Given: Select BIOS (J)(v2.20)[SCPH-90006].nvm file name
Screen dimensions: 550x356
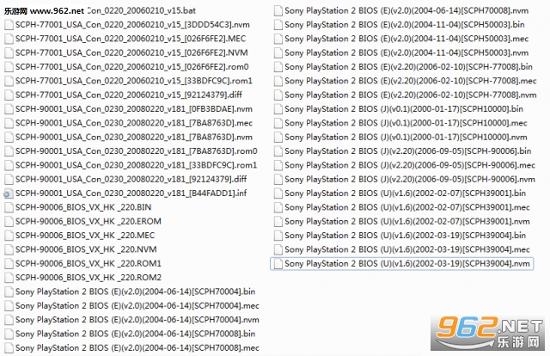Looking at the screenshot, I should [x=410, y=180].
